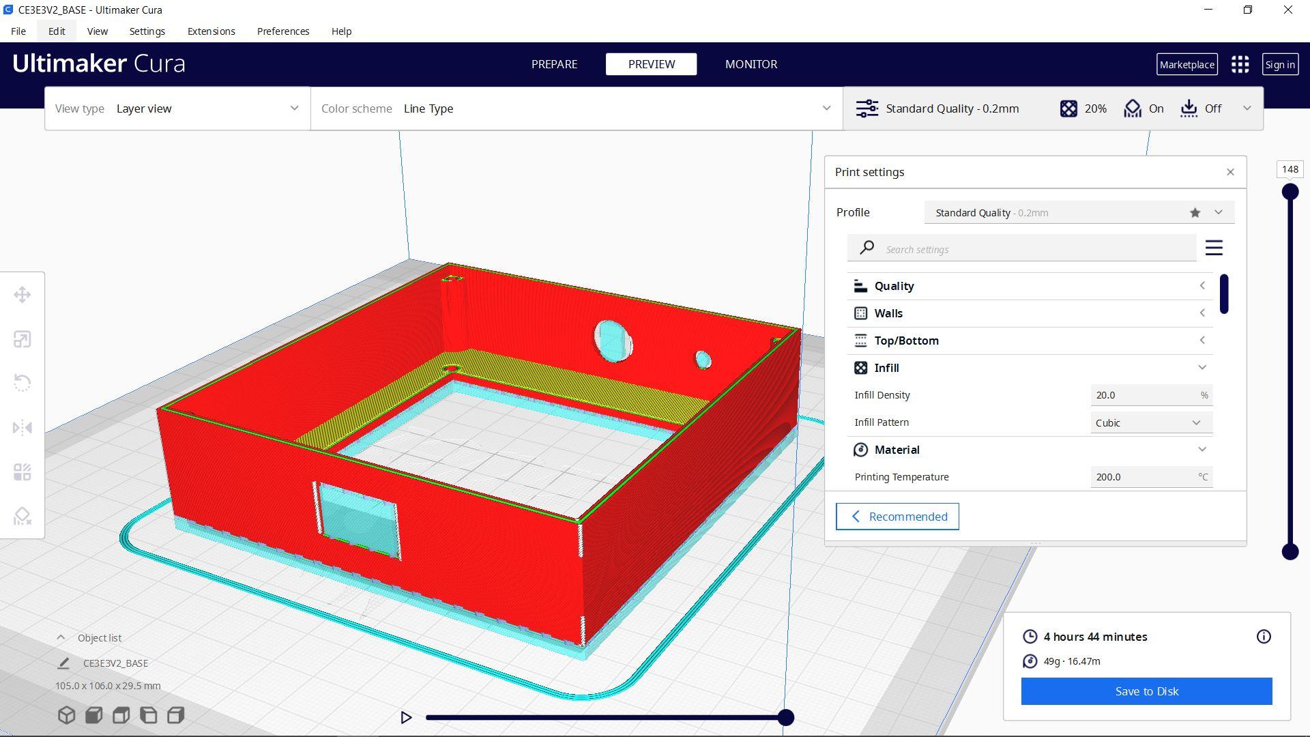This screenshot has height=737, width=1310.
Task: Open the Ultimaker apps grid icon
Action: point(1240,64)
